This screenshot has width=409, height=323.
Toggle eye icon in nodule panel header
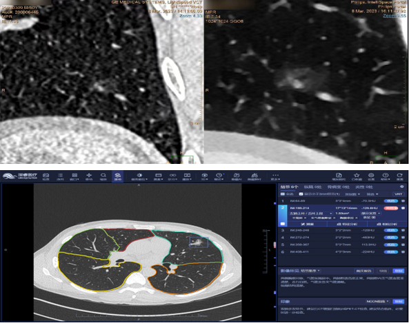402,187
